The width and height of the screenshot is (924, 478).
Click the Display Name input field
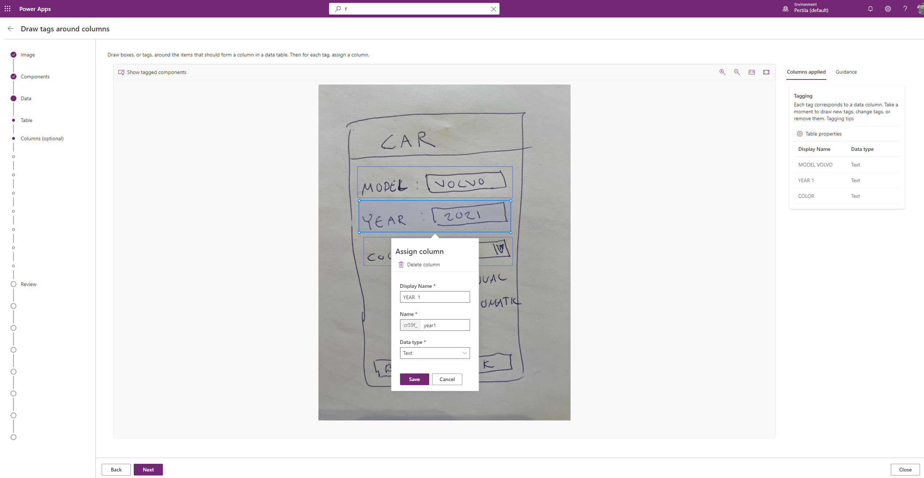tap(435, 297)
